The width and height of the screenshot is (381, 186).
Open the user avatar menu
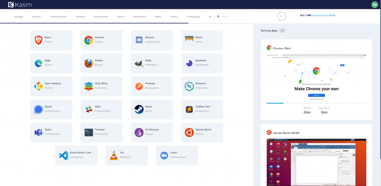click(x=375, y=4)
